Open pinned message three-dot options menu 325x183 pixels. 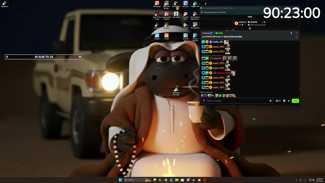296,33
